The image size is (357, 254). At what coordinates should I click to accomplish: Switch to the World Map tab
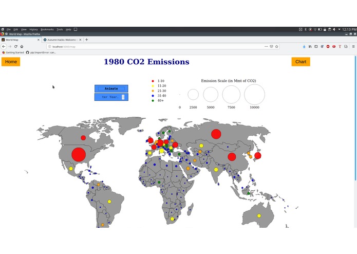tap(21, 40)
